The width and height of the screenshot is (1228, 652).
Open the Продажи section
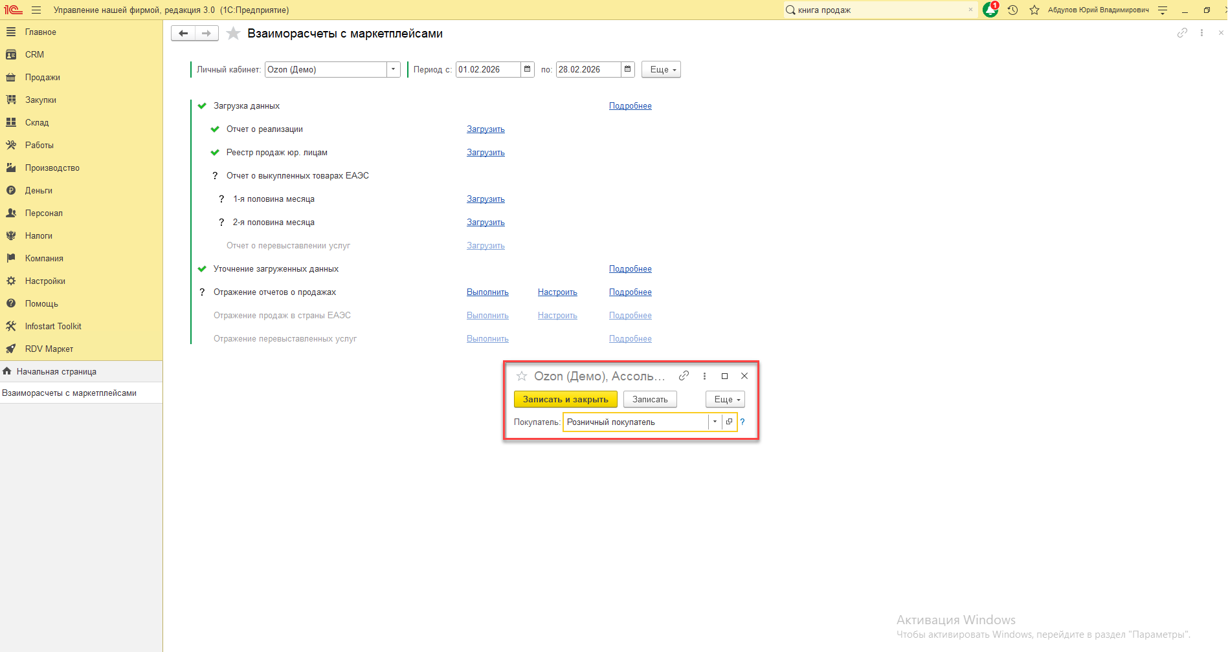(x=43, y=77)
